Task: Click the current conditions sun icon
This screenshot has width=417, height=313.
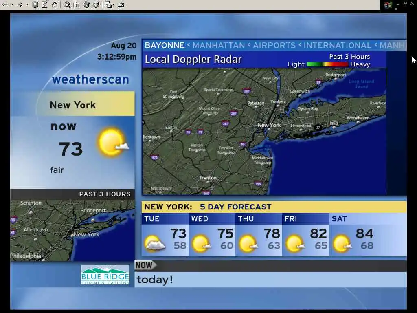Action: [113, 142]
